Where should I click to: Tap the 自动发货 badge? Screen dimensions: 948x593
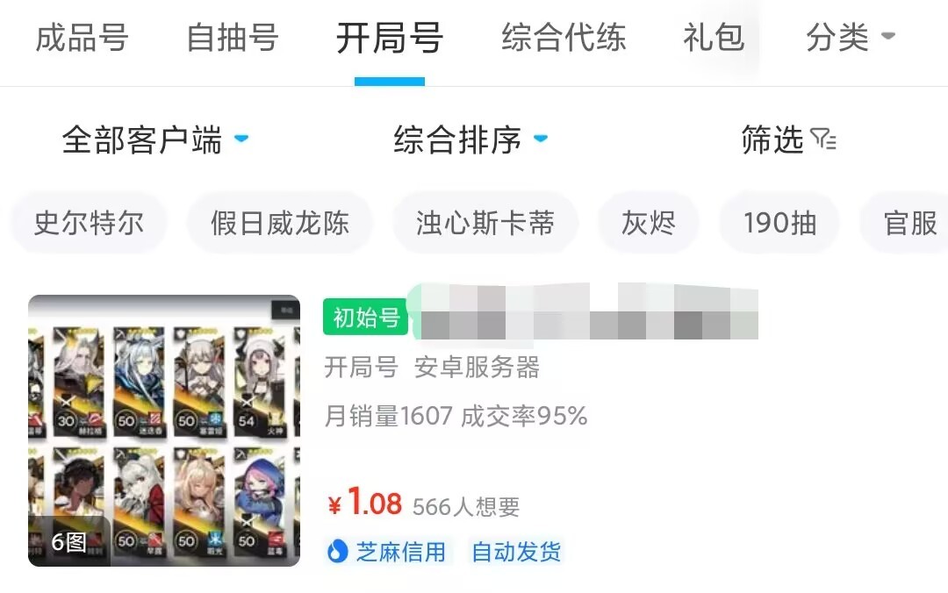pyautogui.click(x=516, y=552)
